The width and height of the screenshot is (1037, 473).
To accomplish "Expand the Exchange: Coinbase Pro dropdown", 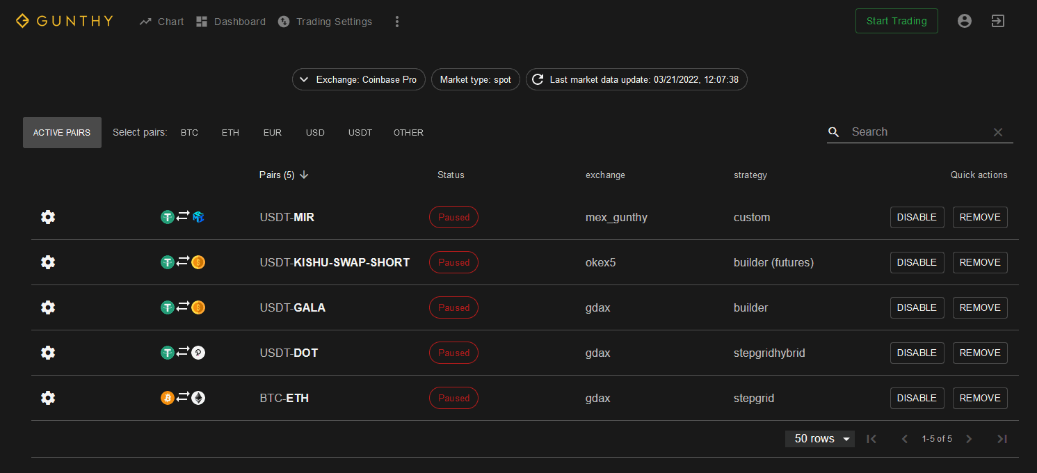I will point(358,79).
